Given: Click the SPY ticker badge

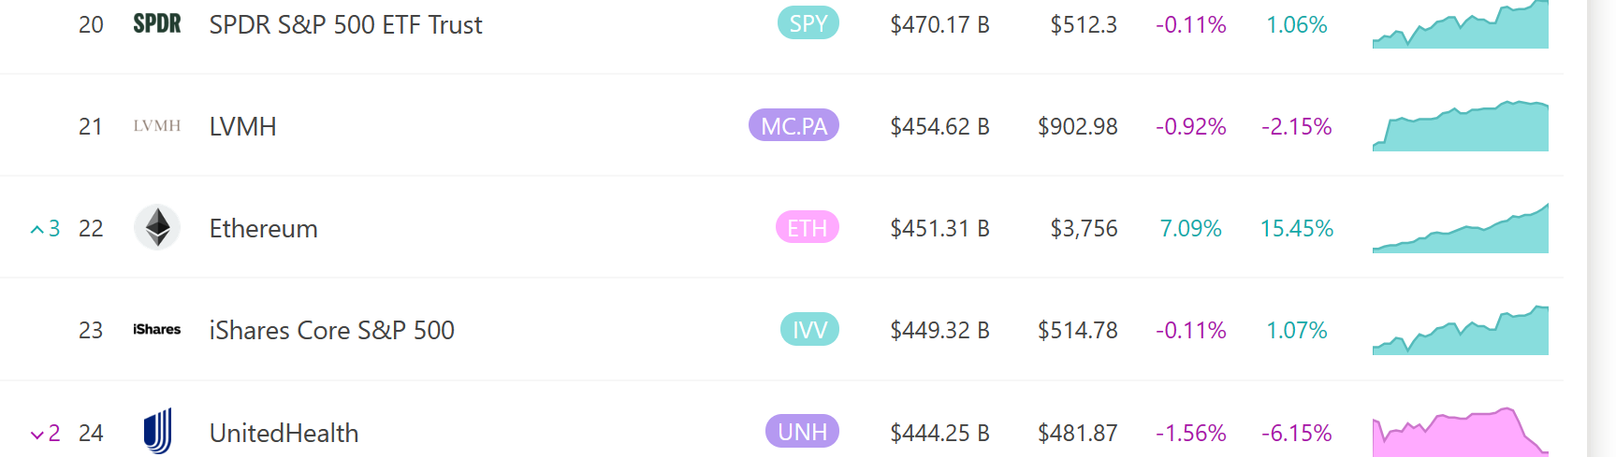Looking at the screenshot, I should [808, 23].
